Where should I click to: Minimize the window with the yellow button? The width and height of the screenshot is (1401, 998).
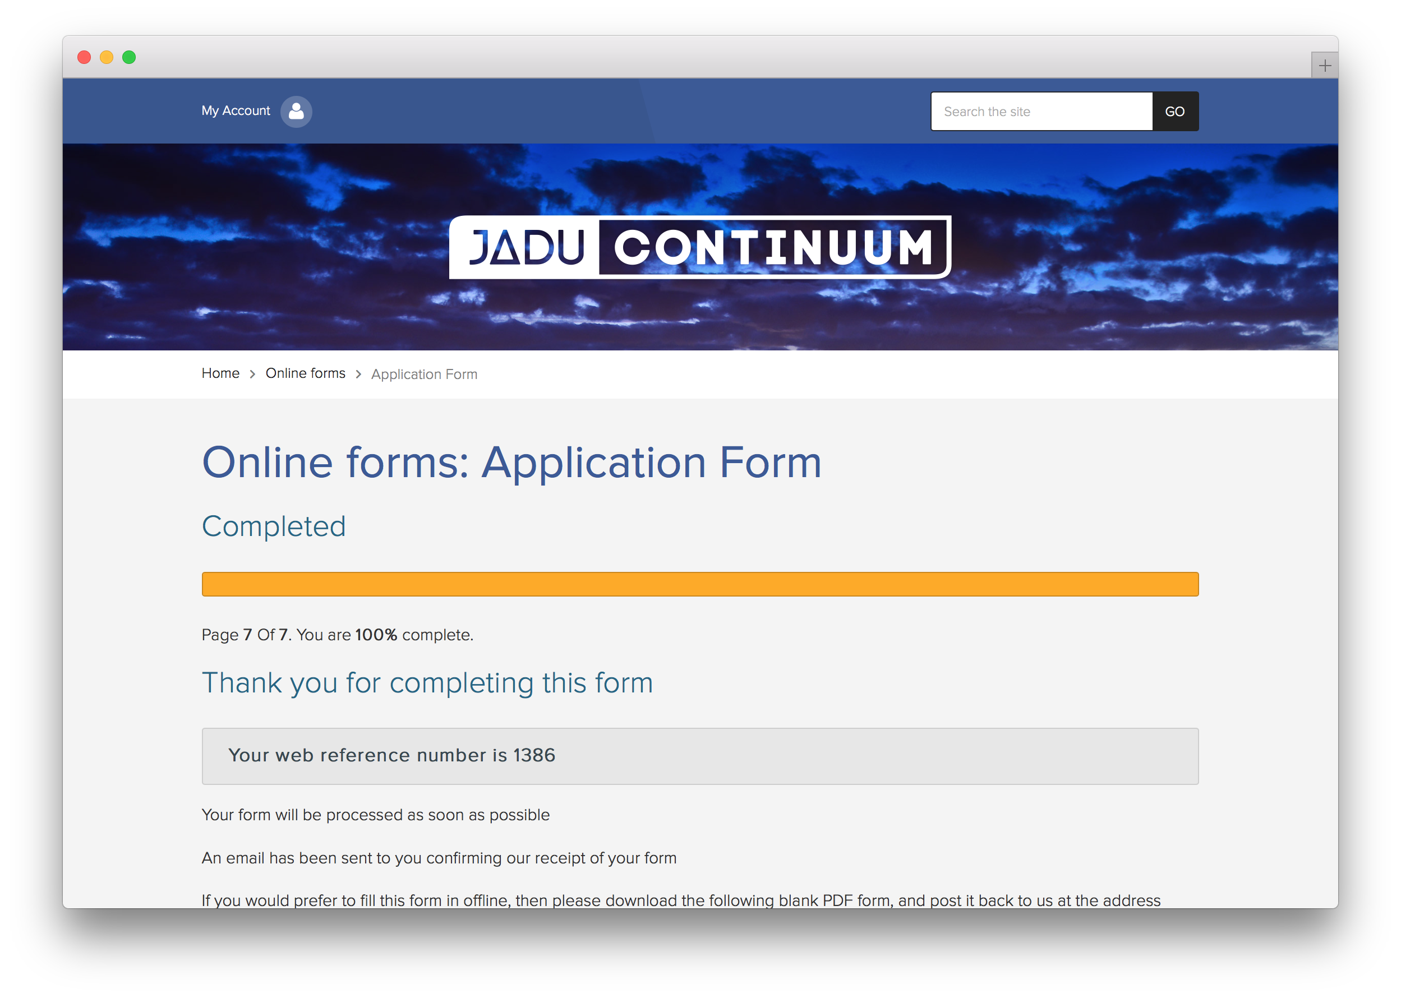pos(107,57)
